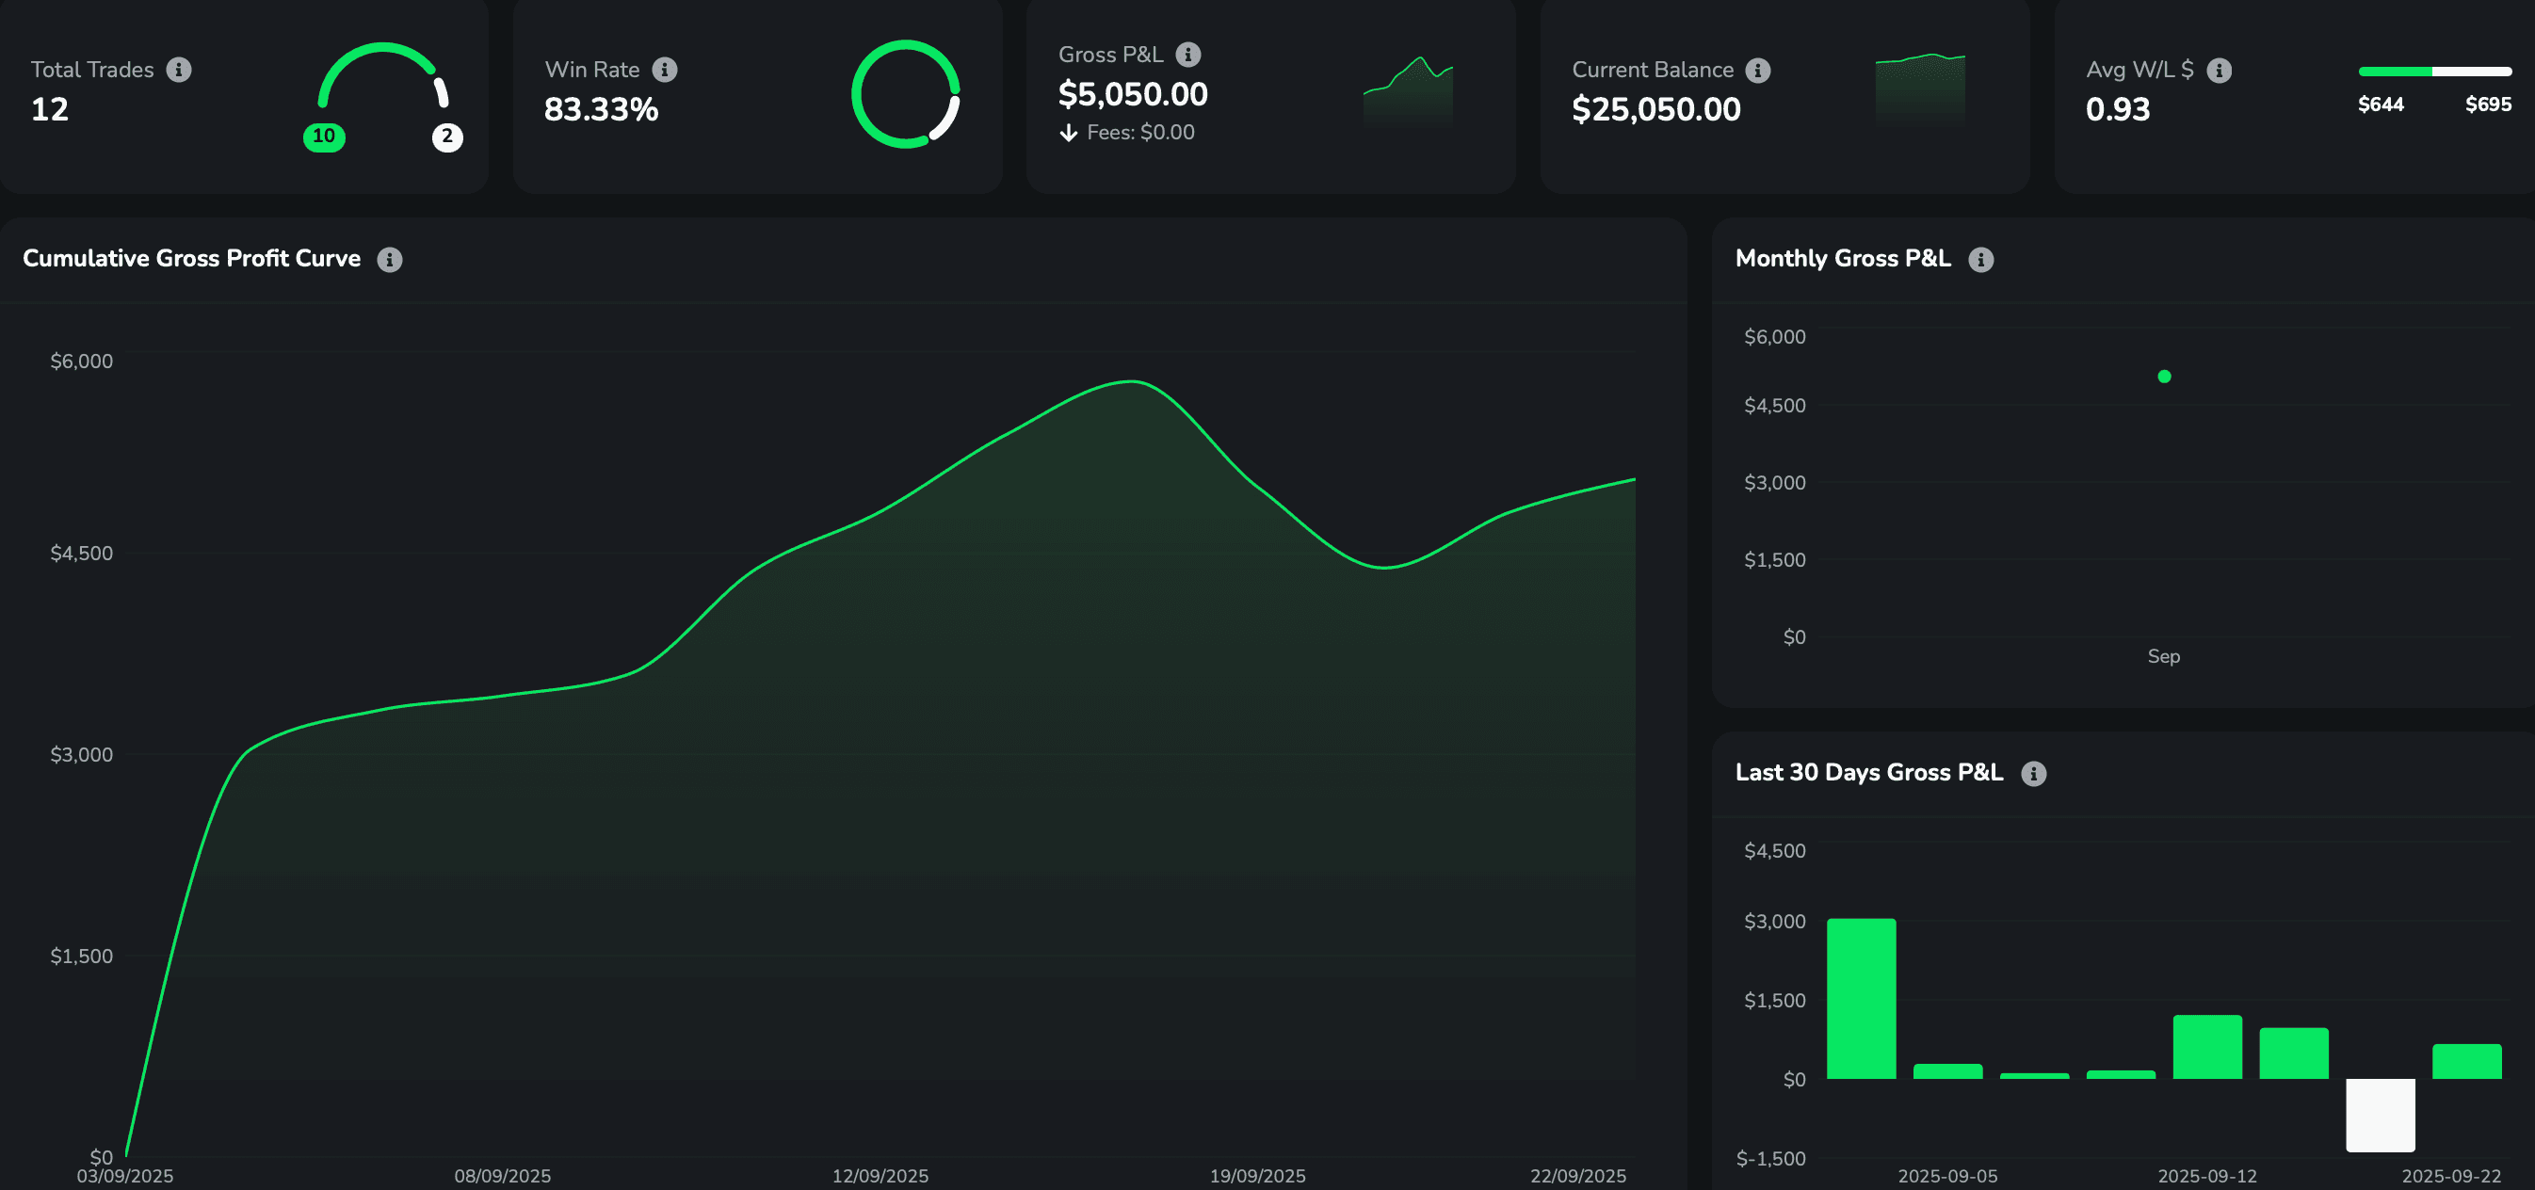Click the Avg W/L $ info icon

click(x=2219, y=71)
